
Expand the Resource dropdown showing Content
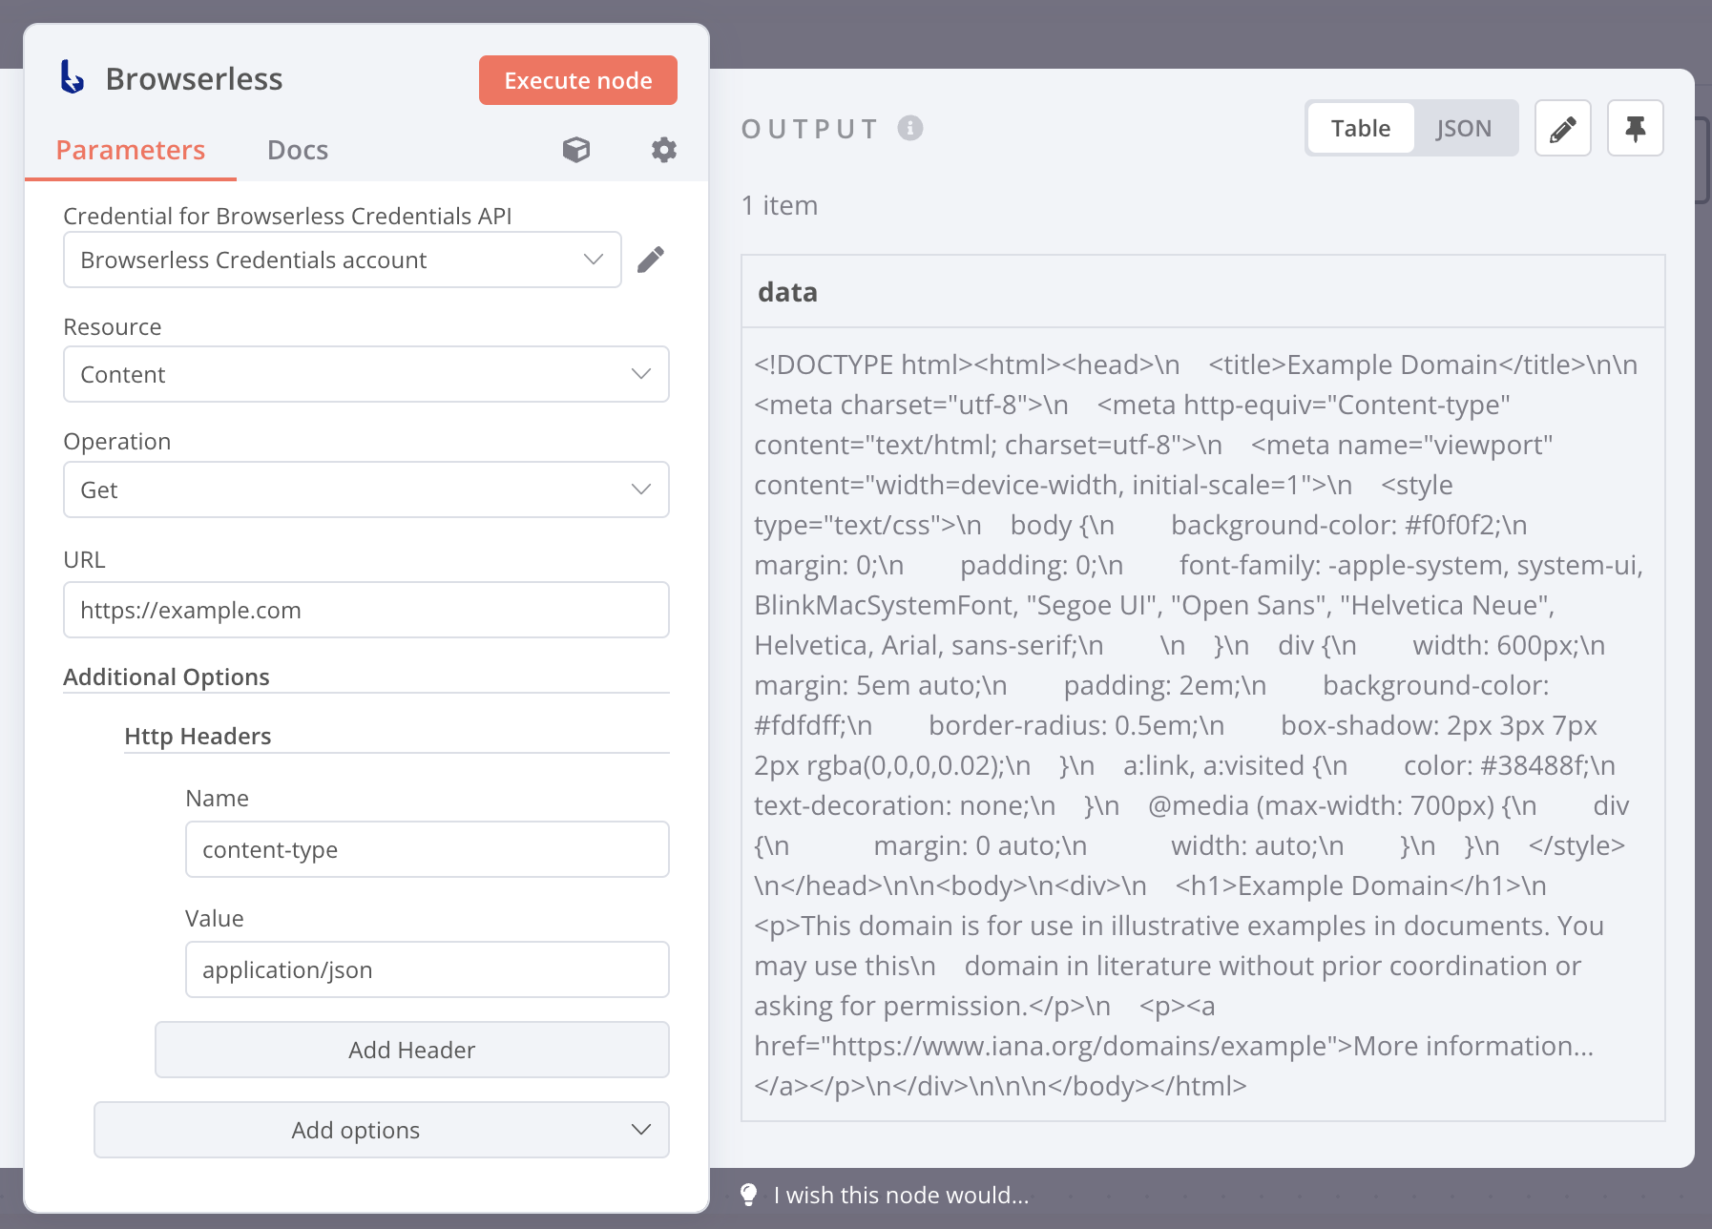click(366, 374)
